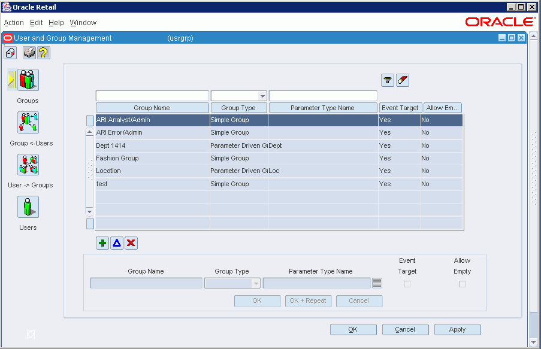This screenshot has height=349, width=541.
Task: Click table scroll down arrow
Action: tap(90, 212)
